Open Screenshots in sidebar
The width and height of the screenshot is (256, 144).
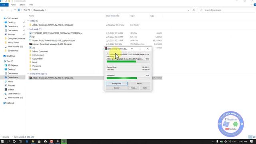pyautogui.click(x=13, y=51)
